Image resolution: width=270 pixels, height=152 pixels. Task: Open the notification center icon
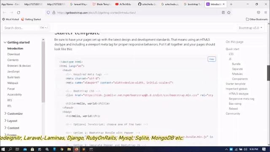(264, 149)
